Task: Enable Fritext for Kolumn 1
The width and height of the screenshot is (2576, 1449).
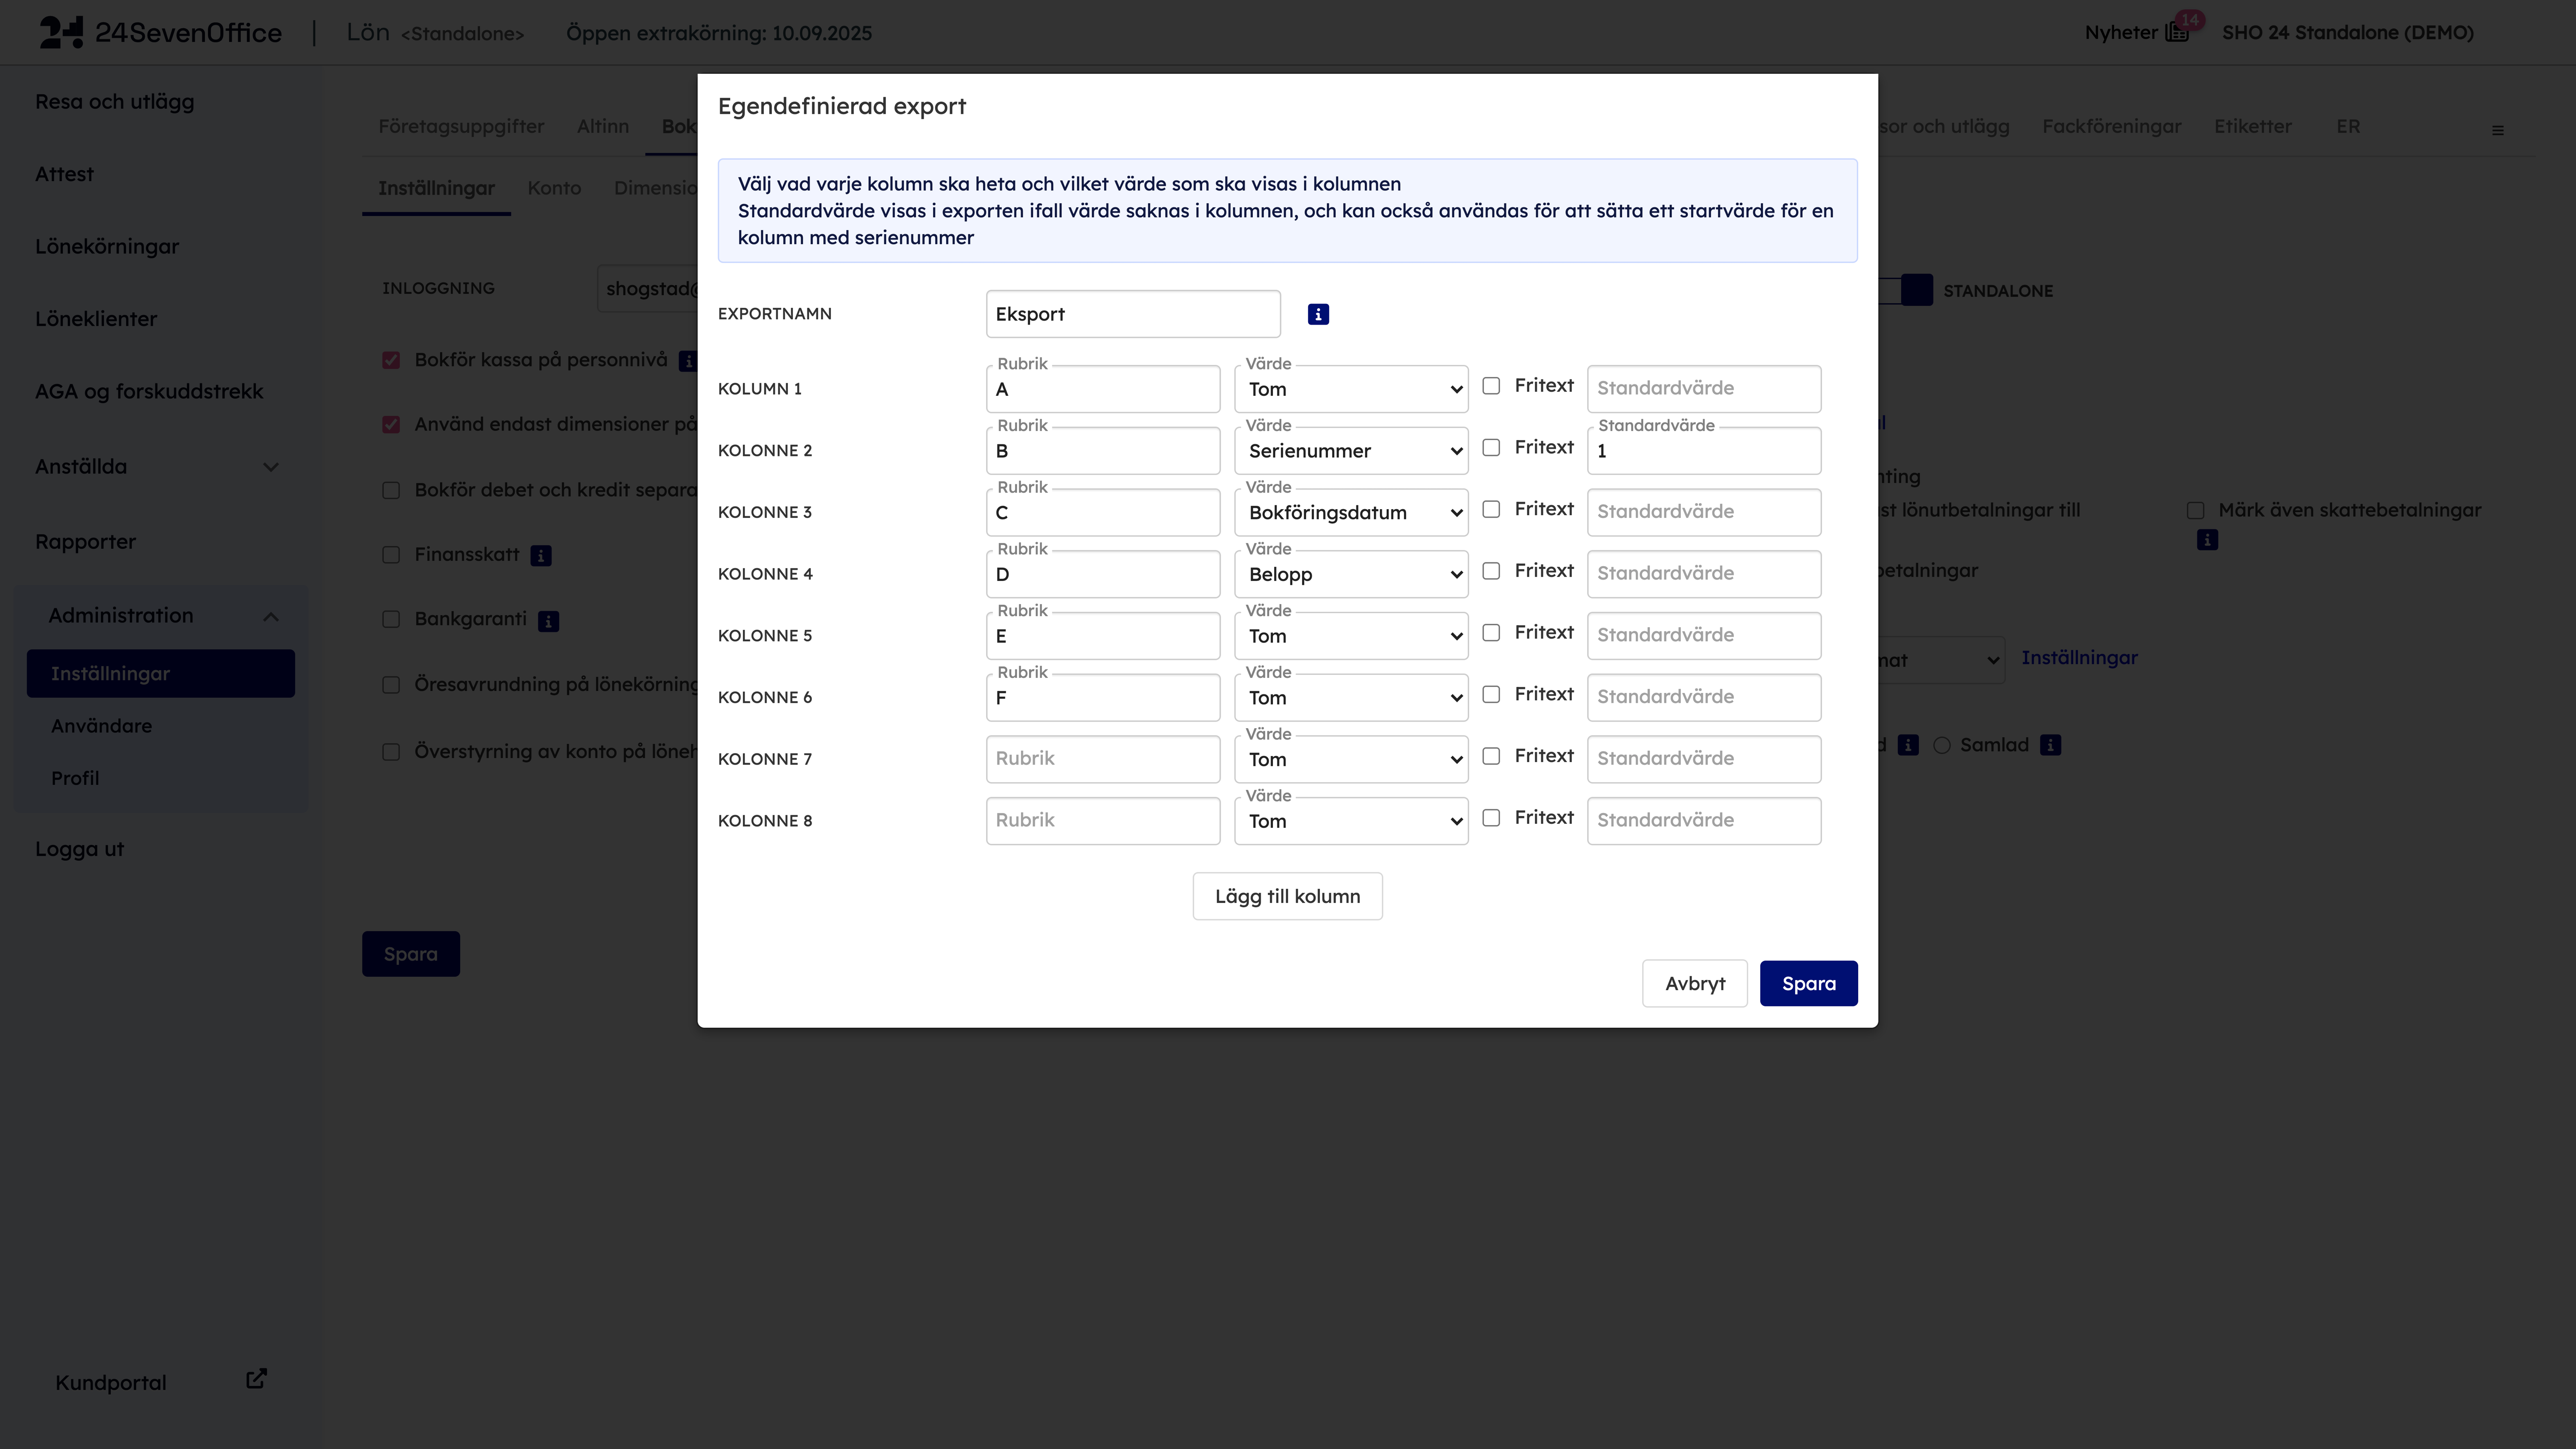Action: 1491,386
